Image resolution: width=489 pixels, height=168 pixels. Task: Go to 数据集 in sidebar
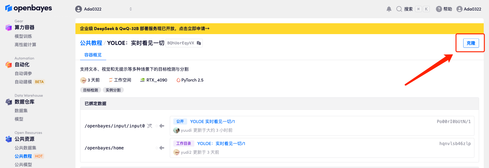[x=21, y=111]
